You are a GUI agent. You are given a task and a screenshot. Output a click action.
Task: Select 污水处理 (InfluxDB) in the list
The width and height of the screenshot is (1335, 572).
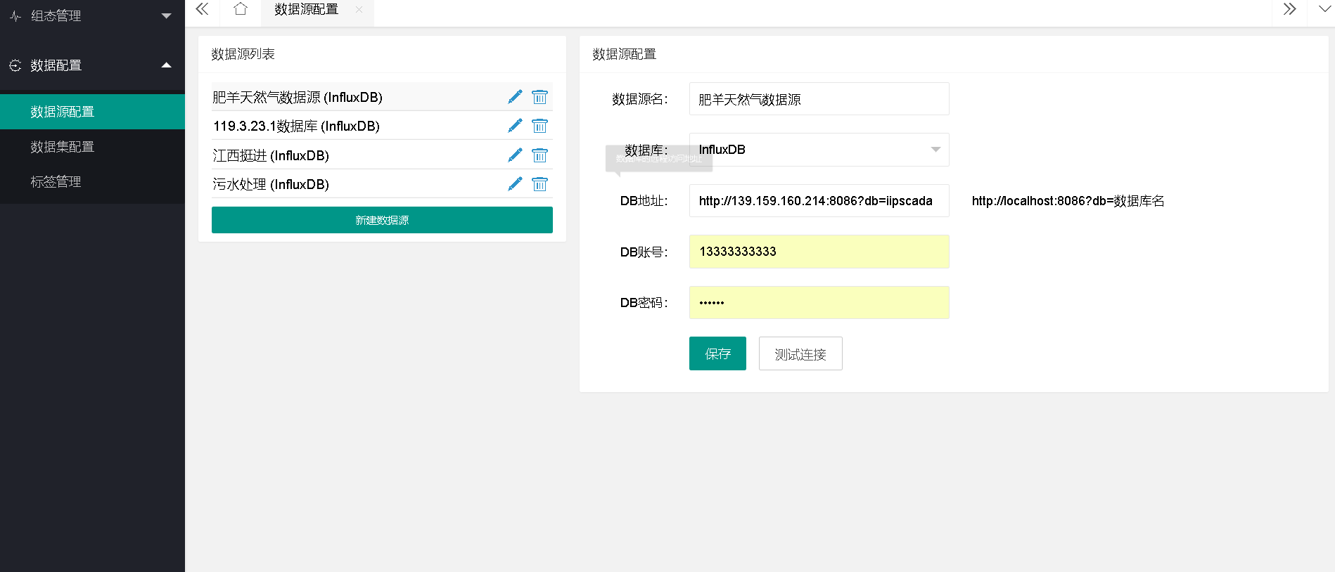[271, 184]
